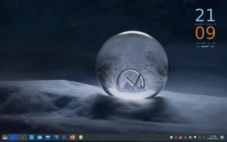The height and width of the screenshot is (142, 227).
Task: Switch to virtual desktop 2
Action: tap(22, 137)
